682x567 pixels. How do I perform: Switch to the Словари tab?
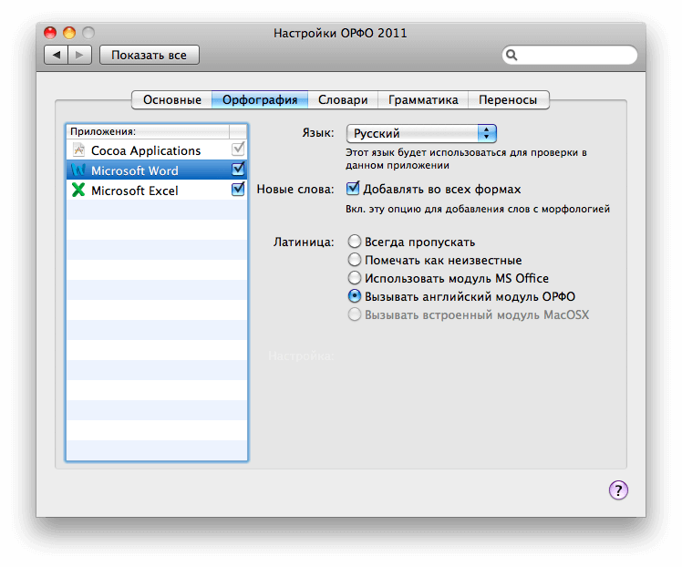point(343,100)
